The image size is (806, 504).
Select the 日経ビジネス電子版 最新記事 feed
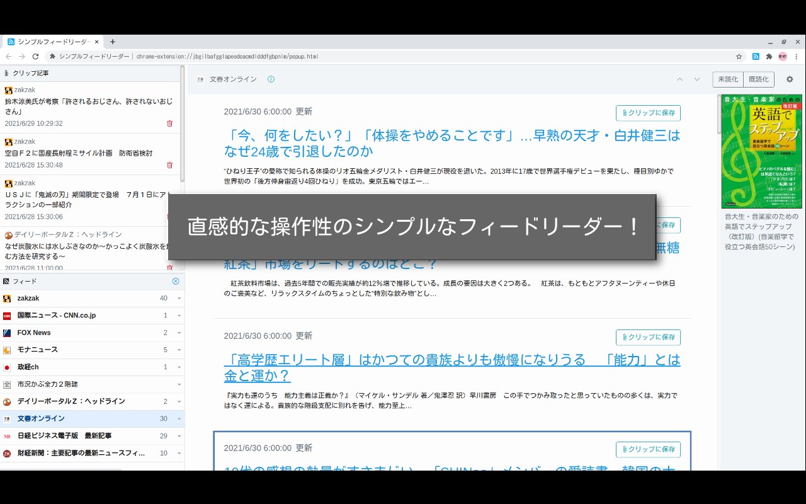click(92, 436)
